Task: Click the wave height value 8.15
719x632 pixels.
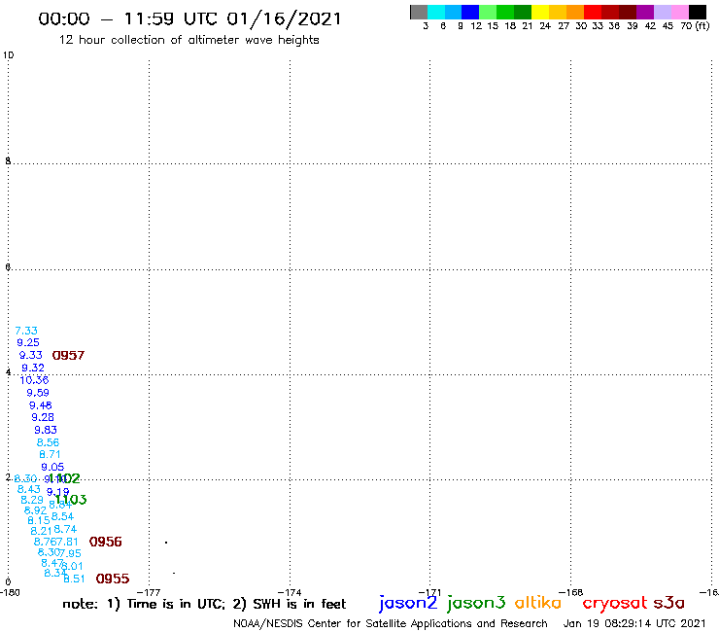Action: (39, 521)
